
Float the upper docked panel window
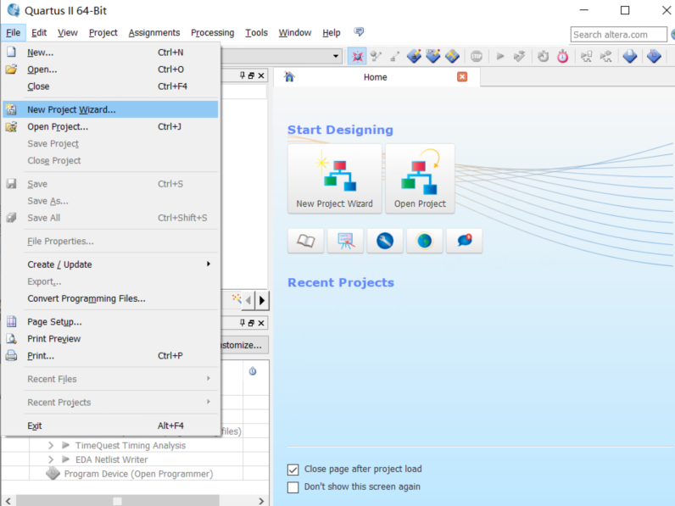[251, 75]
